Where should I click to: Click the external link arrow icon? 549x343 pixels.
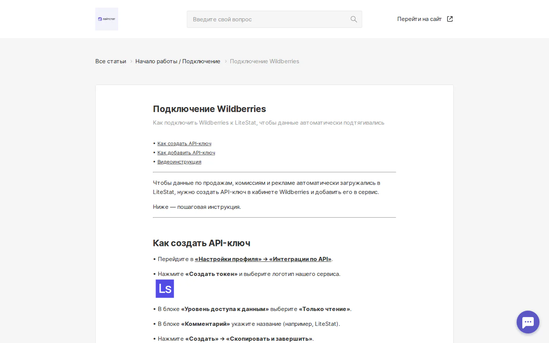pyautogui.click(x=450, y=19)
